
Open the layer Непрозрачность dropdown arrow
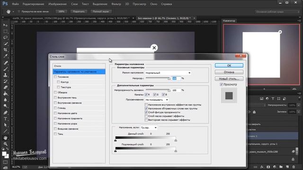(x=299, y=105)
